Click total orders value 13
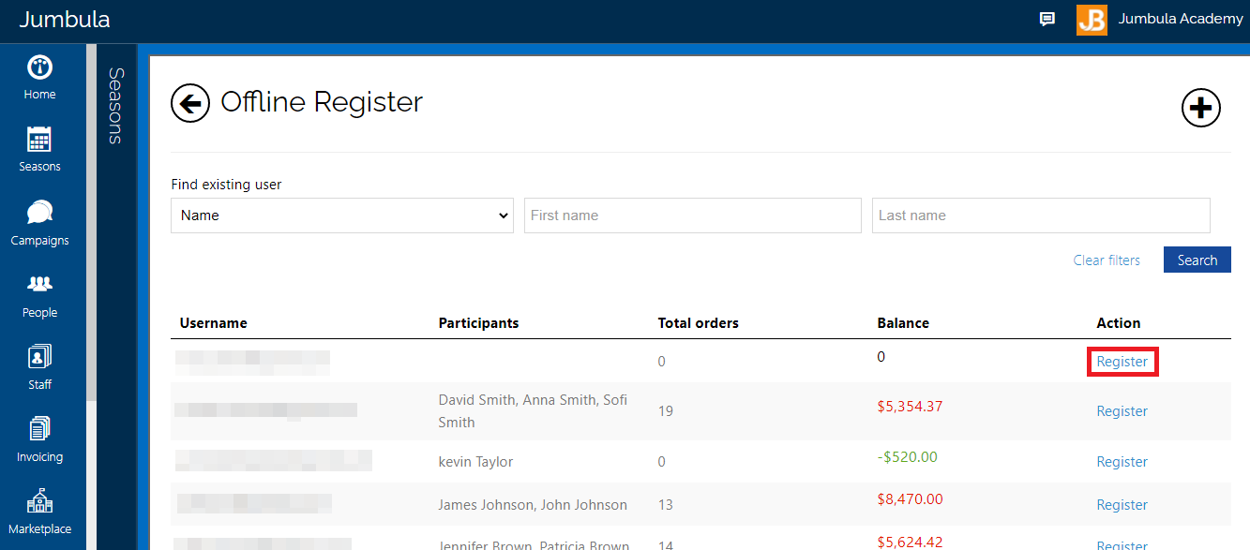The height and width of the screenshot is (550, 1250). 666,505
